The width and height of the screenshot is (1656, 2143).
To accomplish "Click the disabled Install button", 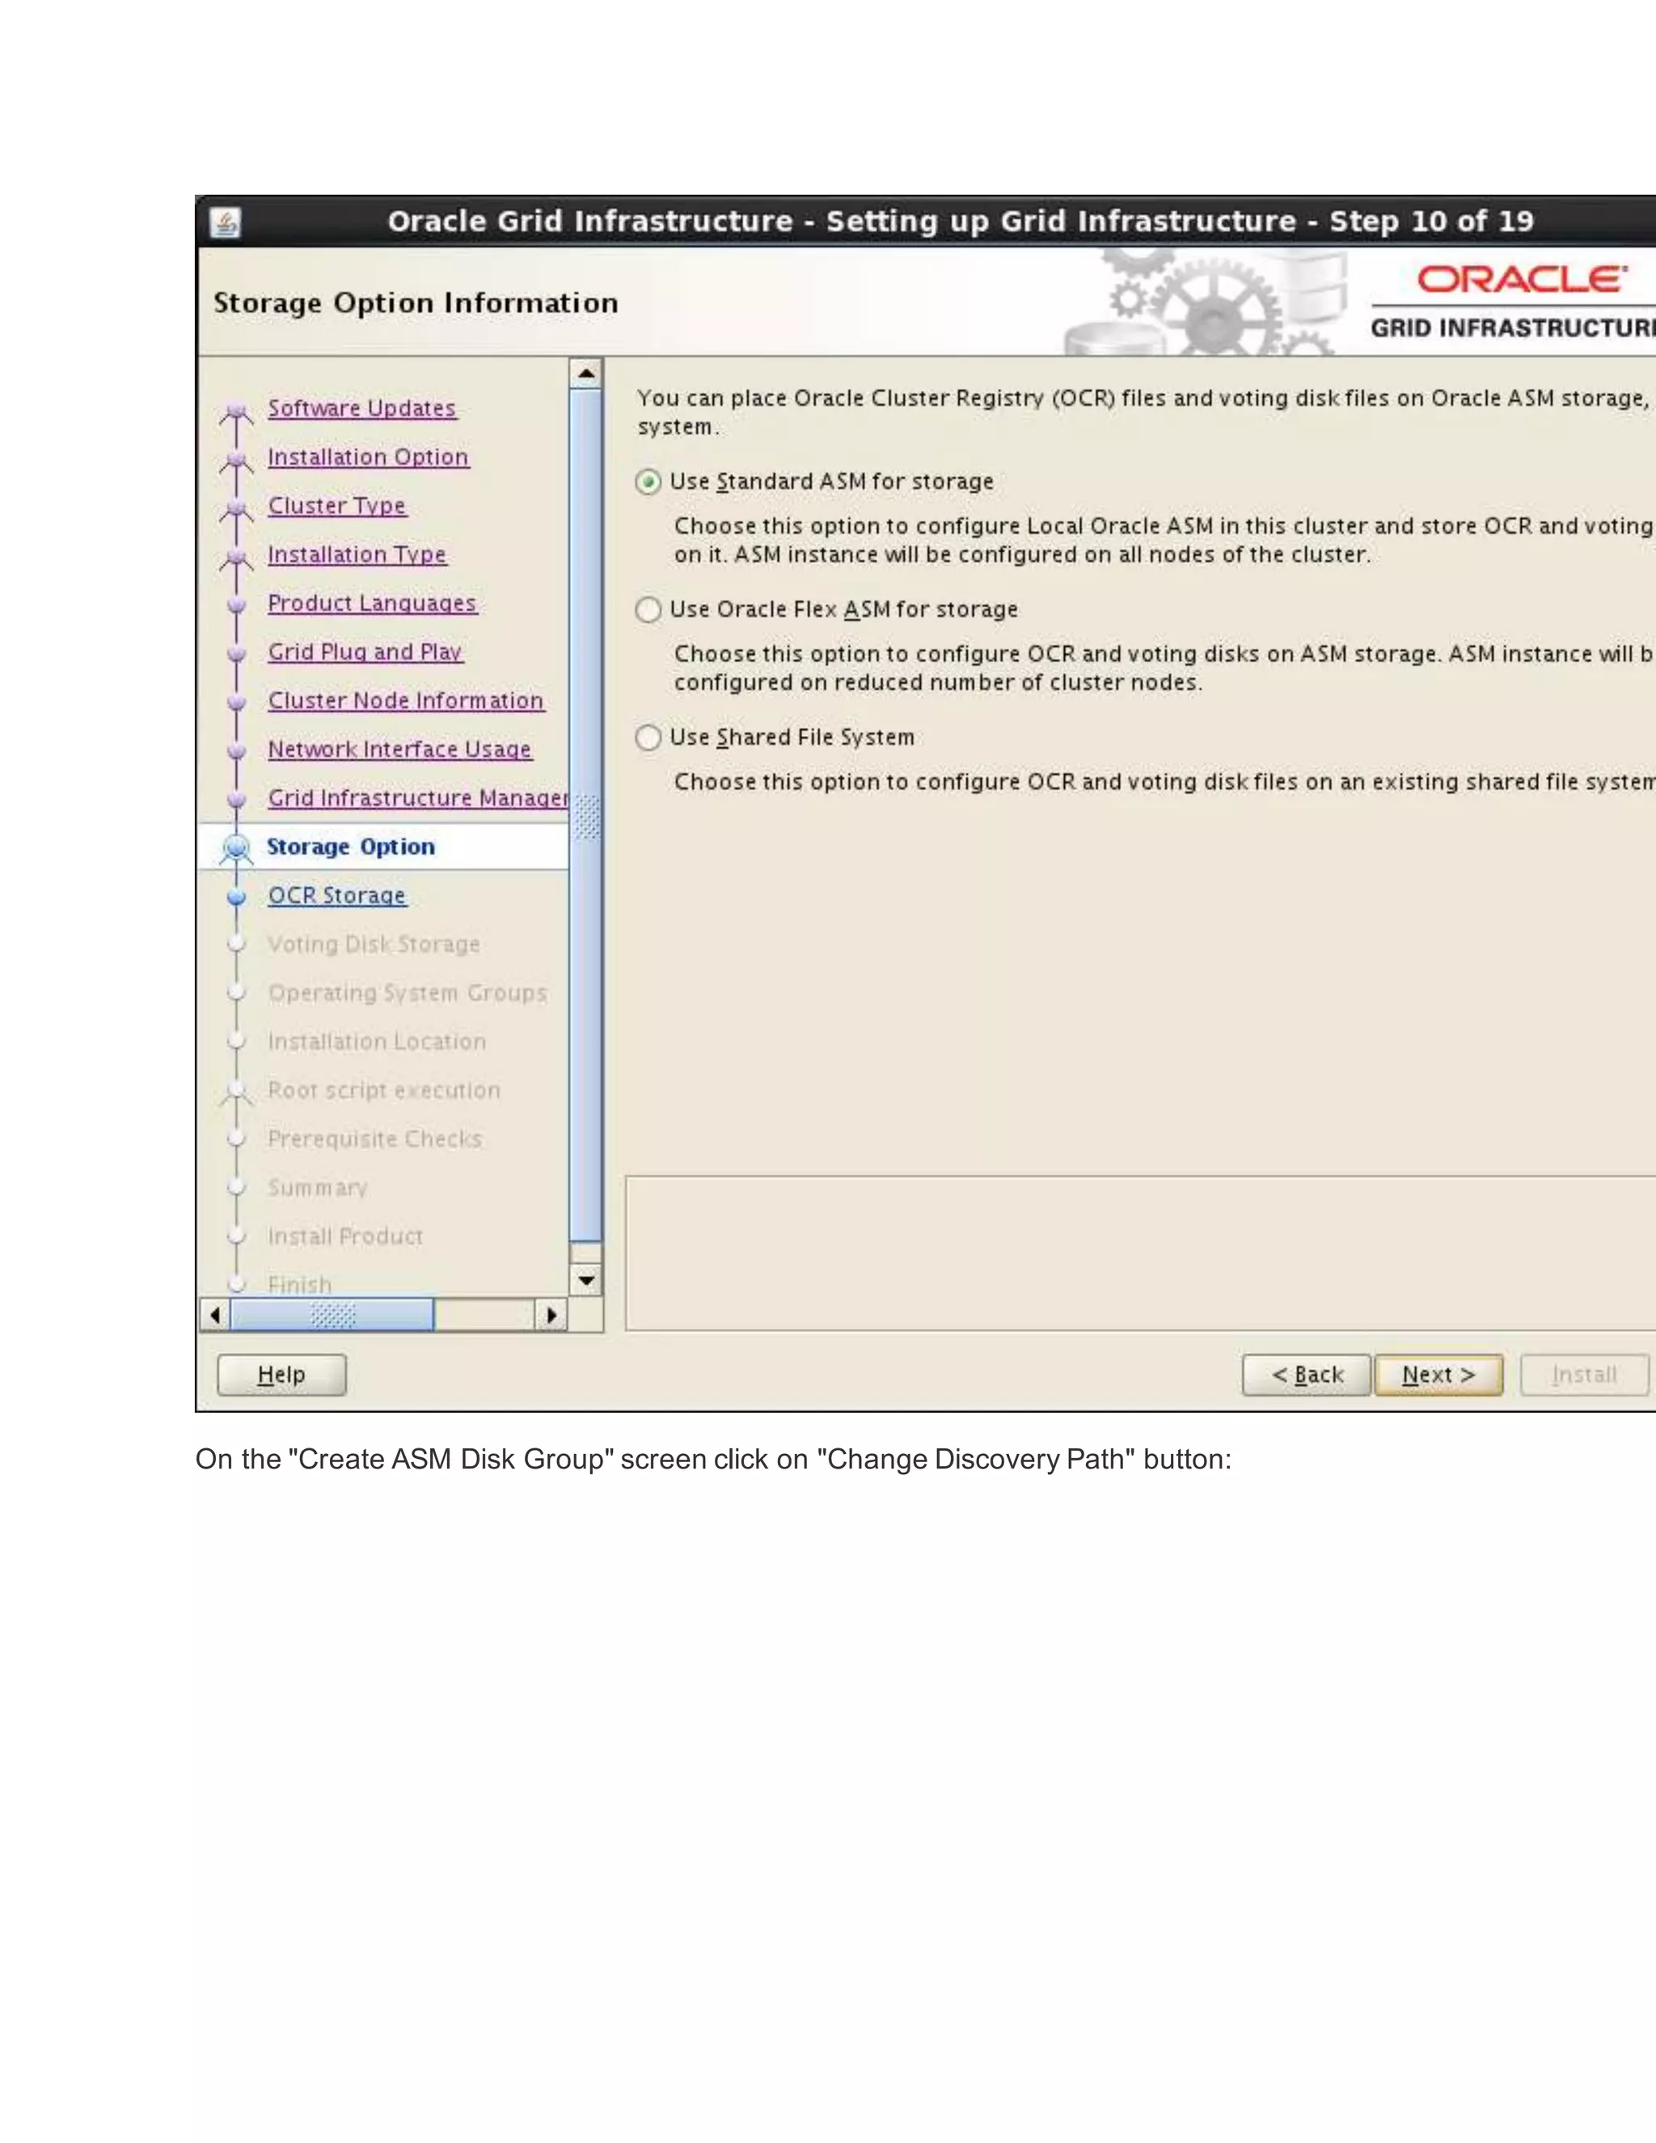I will coord(1584,1375).
